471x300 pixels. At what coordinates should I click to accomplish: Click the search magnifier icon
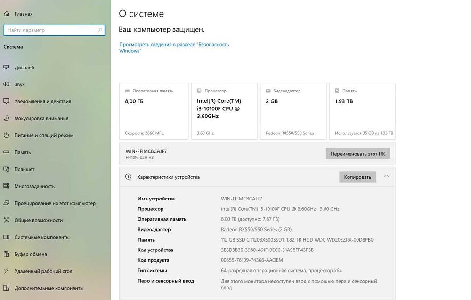pos(100,30)
